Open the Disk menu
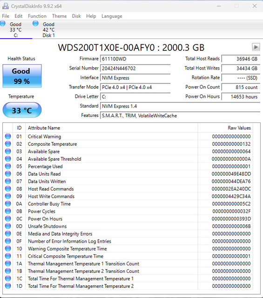Viewport: 263px width, 298px height. (76, 16)
